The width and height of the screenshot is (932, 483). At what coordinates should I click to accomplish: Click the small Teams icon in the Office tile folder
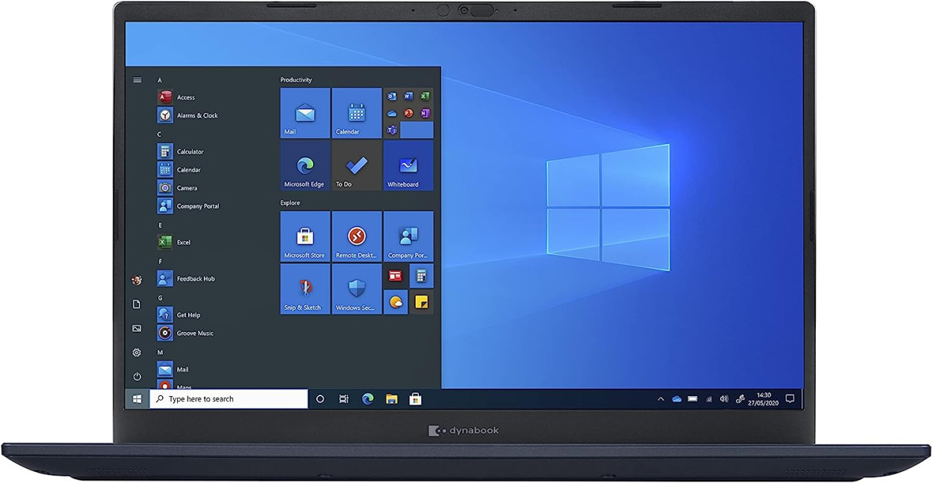point(392,130)
